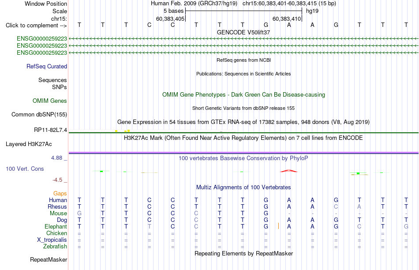Select the Rhesus alignment row label
The height and width of the screenshot is (270, 419).
(x=57, y=206)
